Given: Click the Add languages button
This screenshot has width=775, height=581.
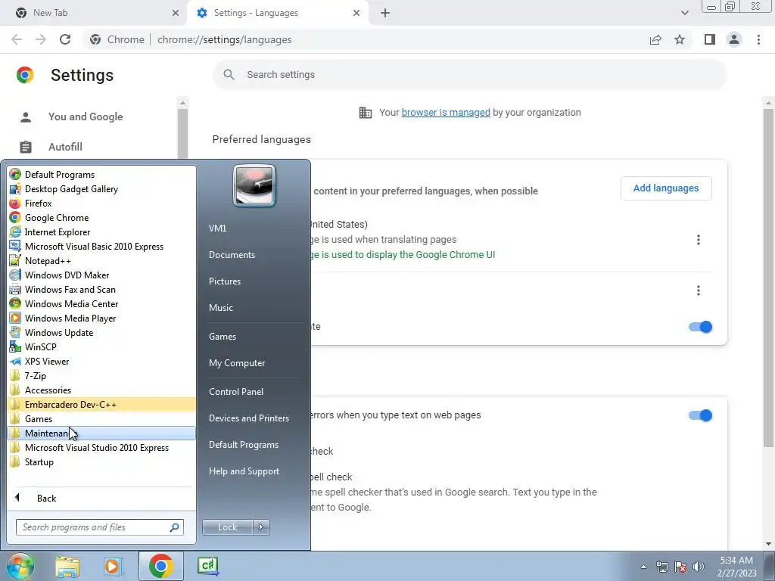Looking at the screenshot, I should click(666, 188).
